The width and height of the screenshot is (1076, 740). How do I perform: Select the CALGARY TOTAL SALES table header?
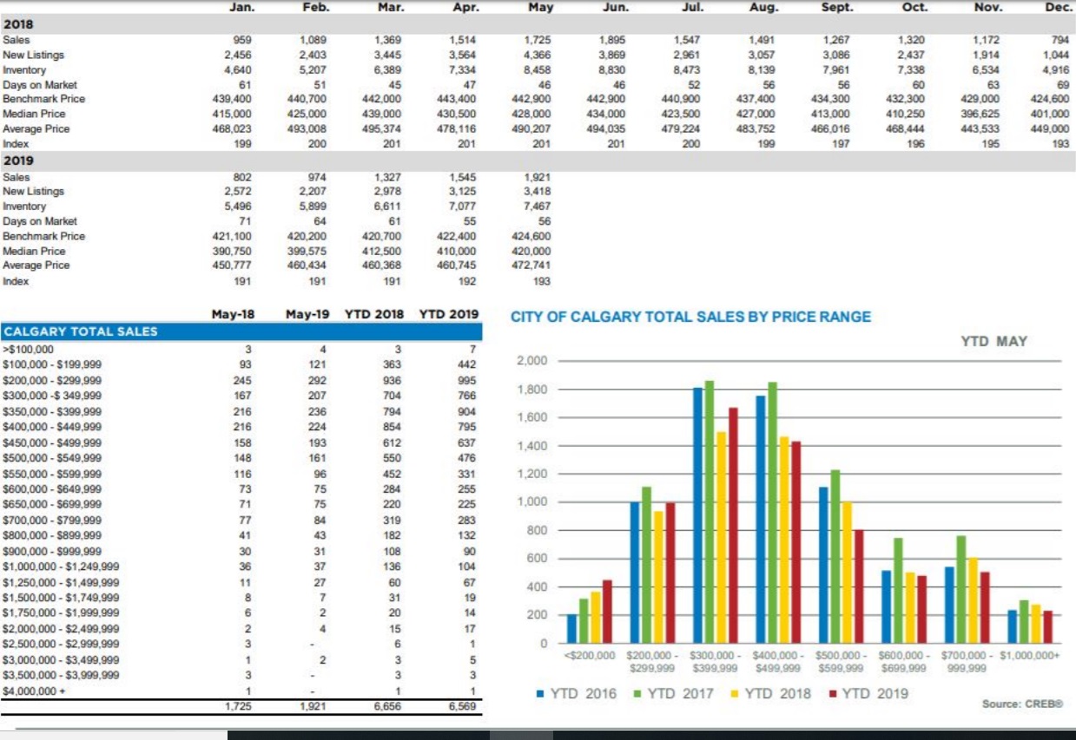point(82,331)
